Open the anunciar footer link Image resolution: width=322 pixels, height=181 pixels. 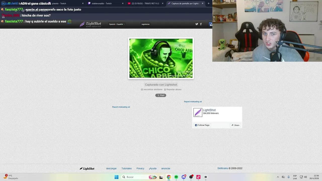(x=166, y=168)
